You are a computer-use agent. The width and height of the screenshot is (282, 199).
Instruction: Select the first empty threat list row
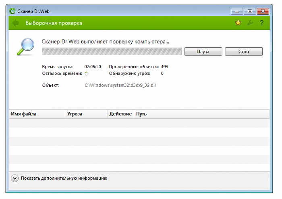pyautogui.click(x=139, y=123)
